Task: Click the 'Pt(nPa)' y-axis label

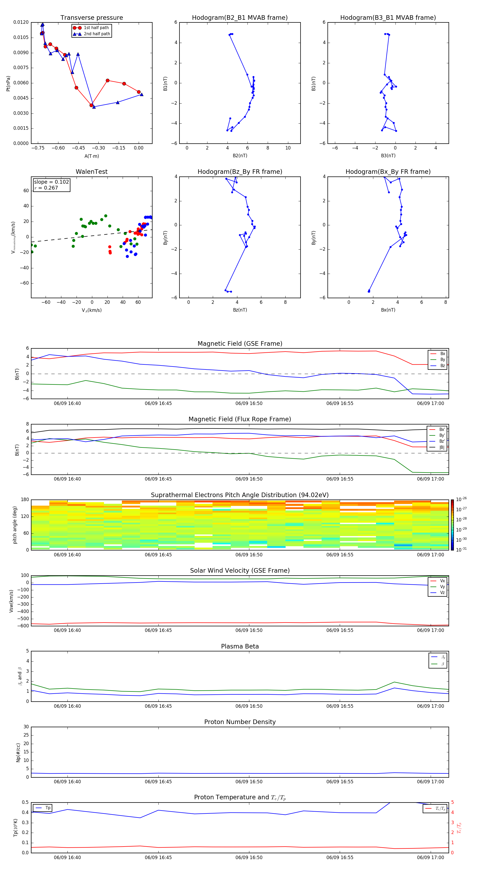Action: pos(8,83)
